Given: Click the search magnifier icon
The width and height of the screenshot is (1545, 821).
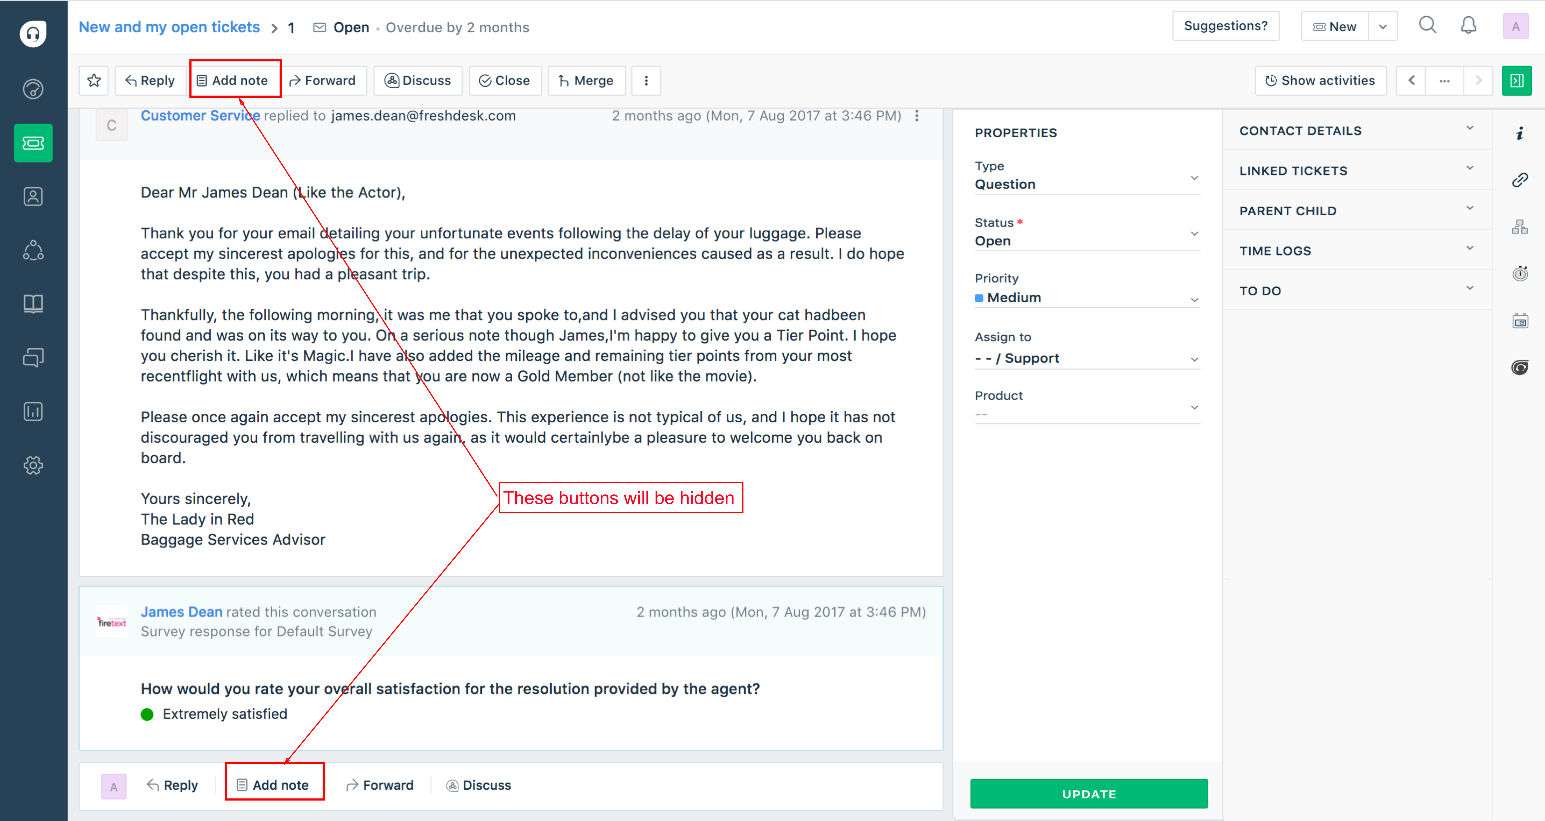Looking at the screenshot, I should 1427,26.
